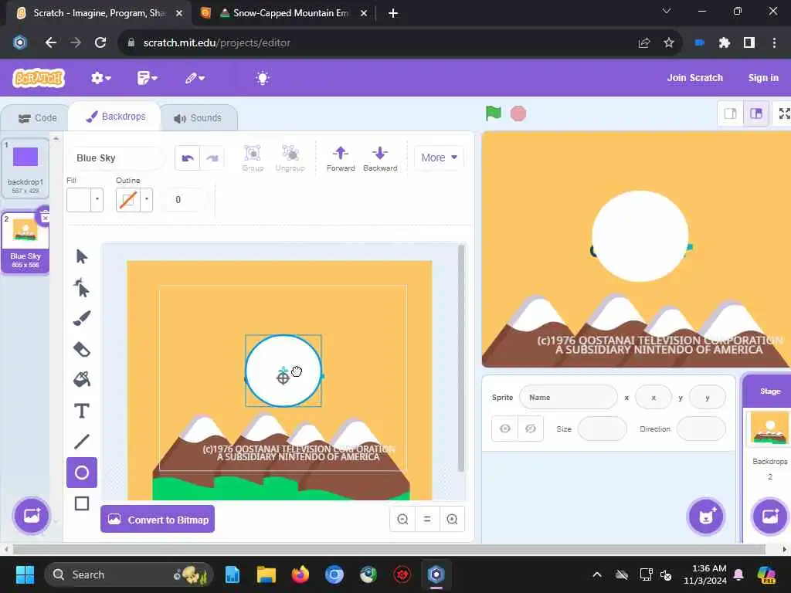Delete the Blue Sky backdrop

44,217
